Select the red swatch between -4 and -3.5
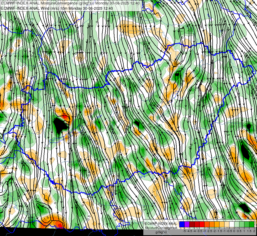257x236 pixels. point(197,224)
